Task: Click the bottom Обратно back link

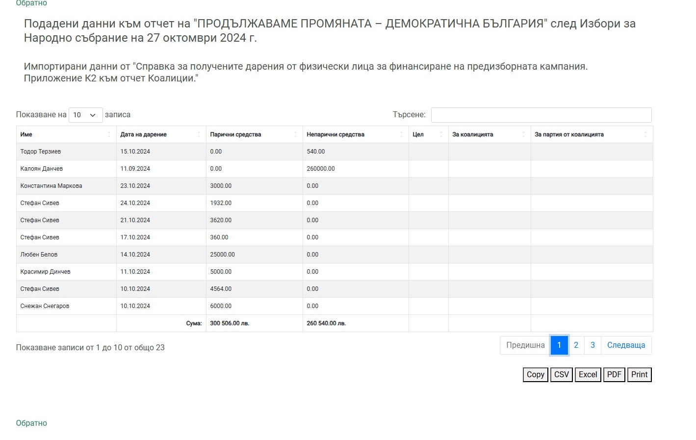Action: tap(31, 423)
